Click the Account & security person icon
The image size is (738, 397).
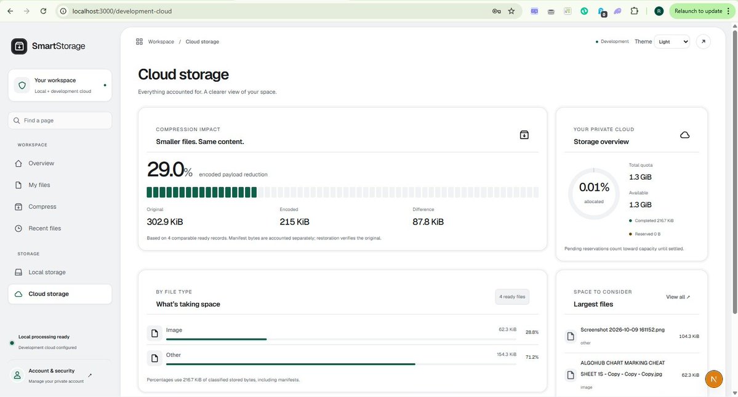click(x=17, y=375)
